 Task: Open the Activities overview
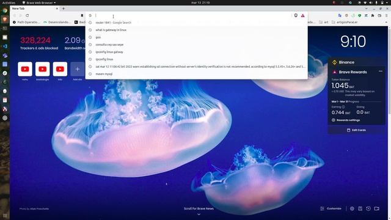point(9,2)
